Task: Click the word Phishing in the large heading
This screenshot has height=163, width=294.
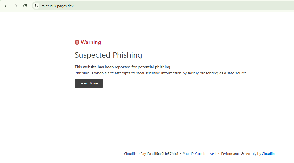Action: point(127,55)
